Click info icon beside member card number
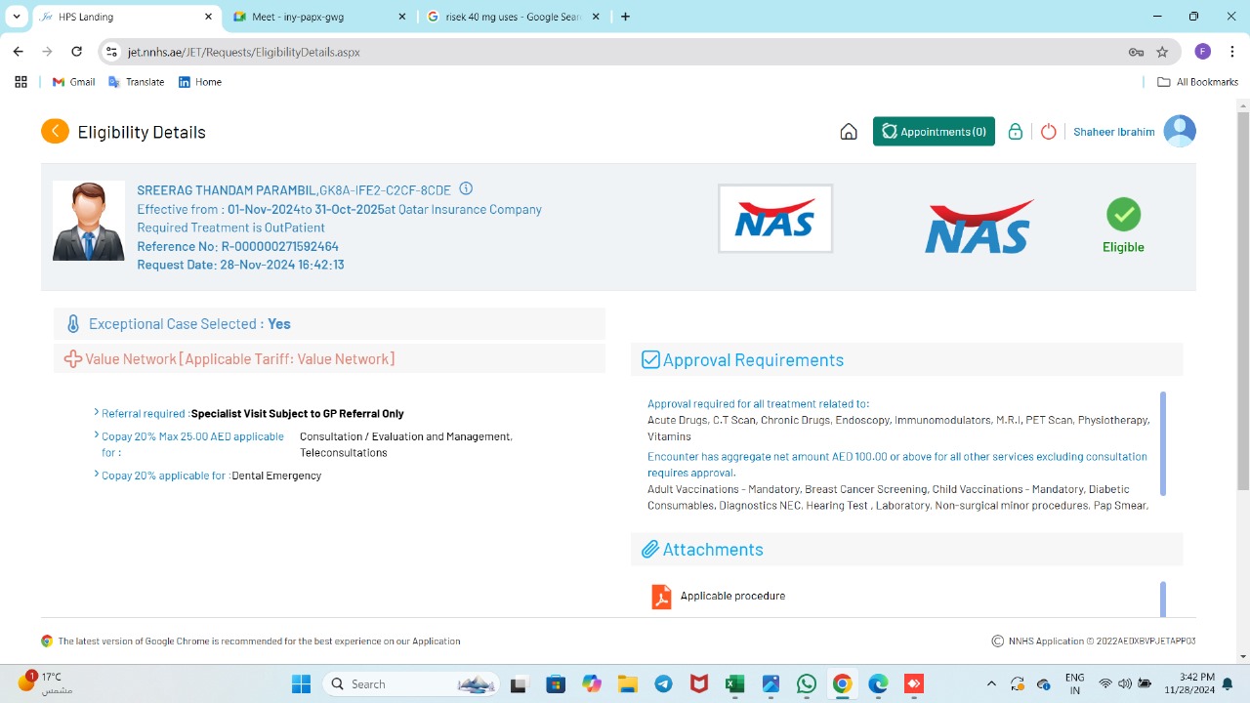 coord(466,189)
